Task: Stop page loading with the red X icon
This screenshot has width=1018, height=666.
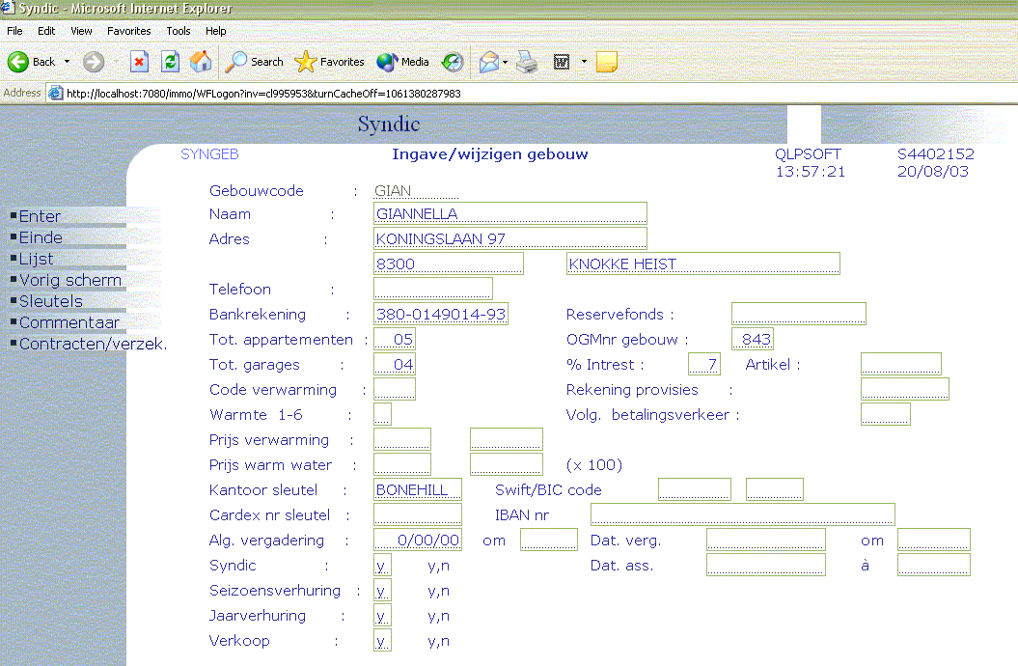Action: point(139,62)
